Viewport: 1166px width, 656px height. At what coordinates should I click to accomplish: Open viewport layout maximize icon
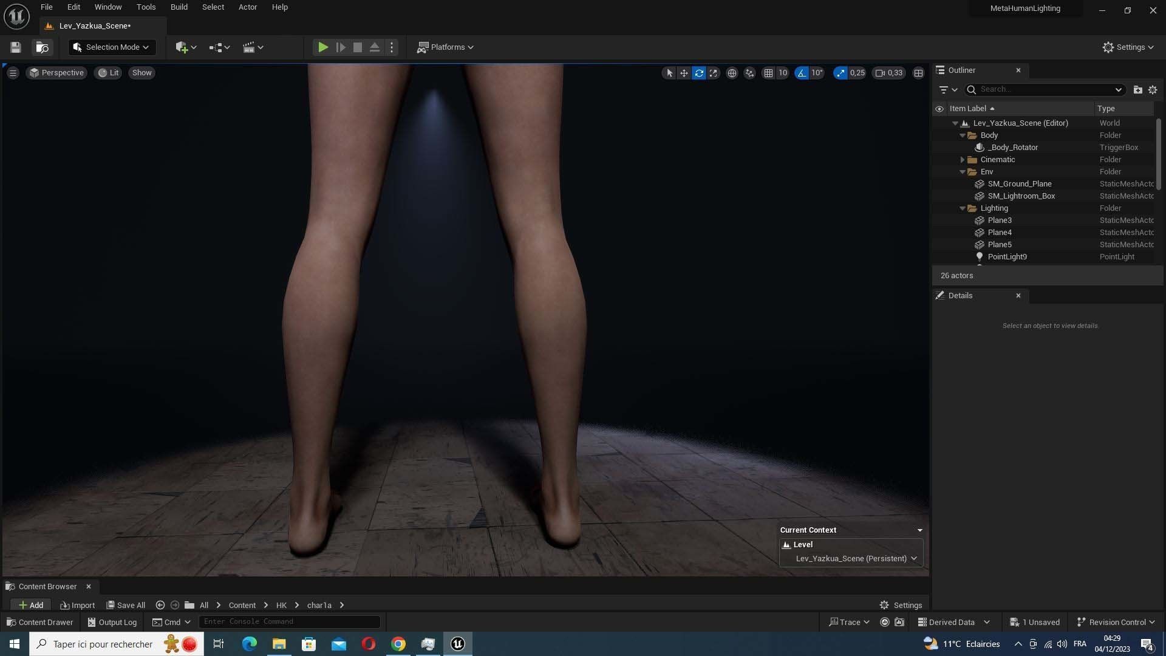point(919,73)
